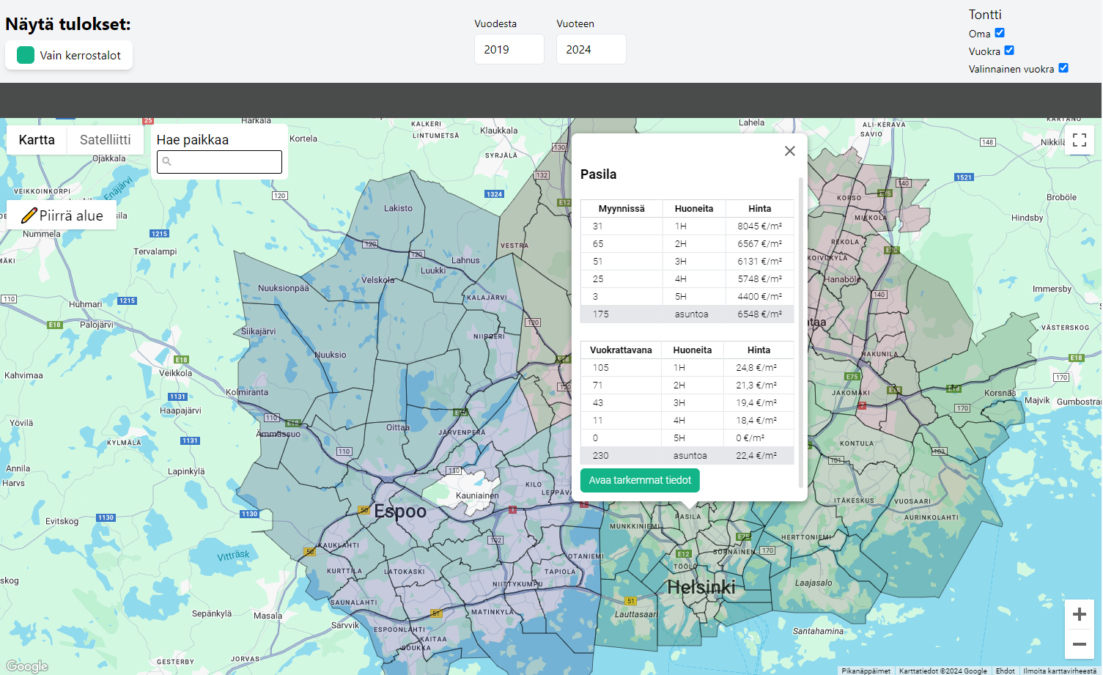Zoom in on the map
The height and width of the screenshot is (675, 1103).
tap(1079, 615)
